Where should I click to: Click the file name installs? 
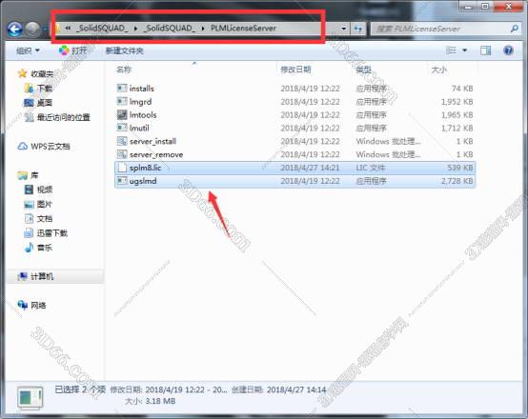pos(142,89)
